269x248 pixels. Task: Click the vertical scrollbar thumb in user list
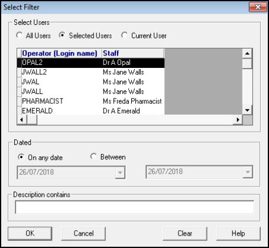[x=247, y=63]
